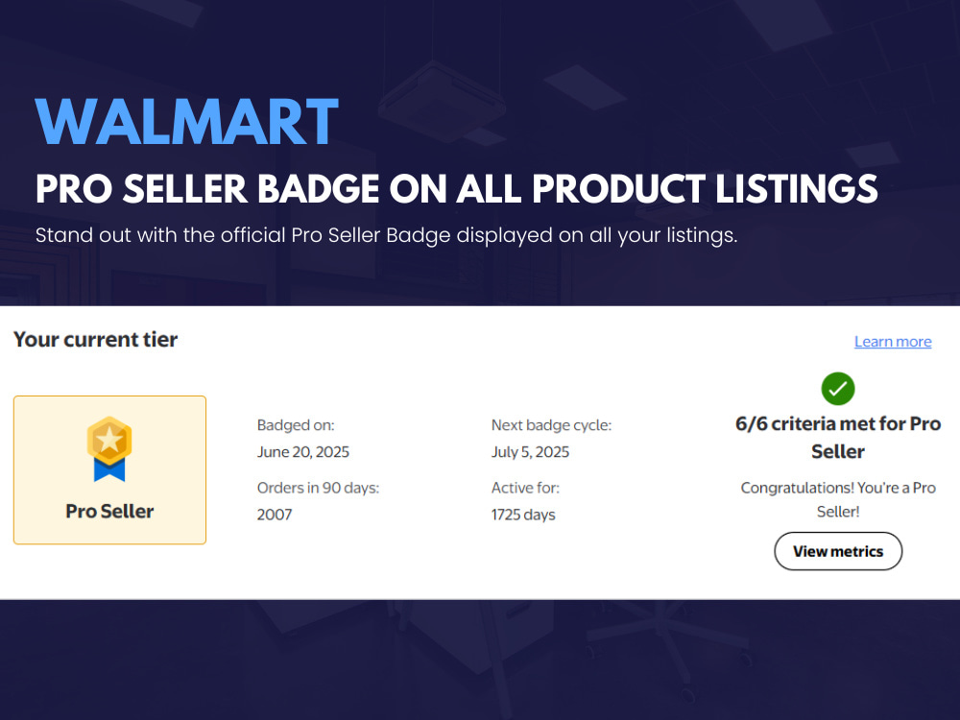Click the Active for 1725 days value
Screen dimensions: 960x720
pyautogui.click(x=523, y=515)
